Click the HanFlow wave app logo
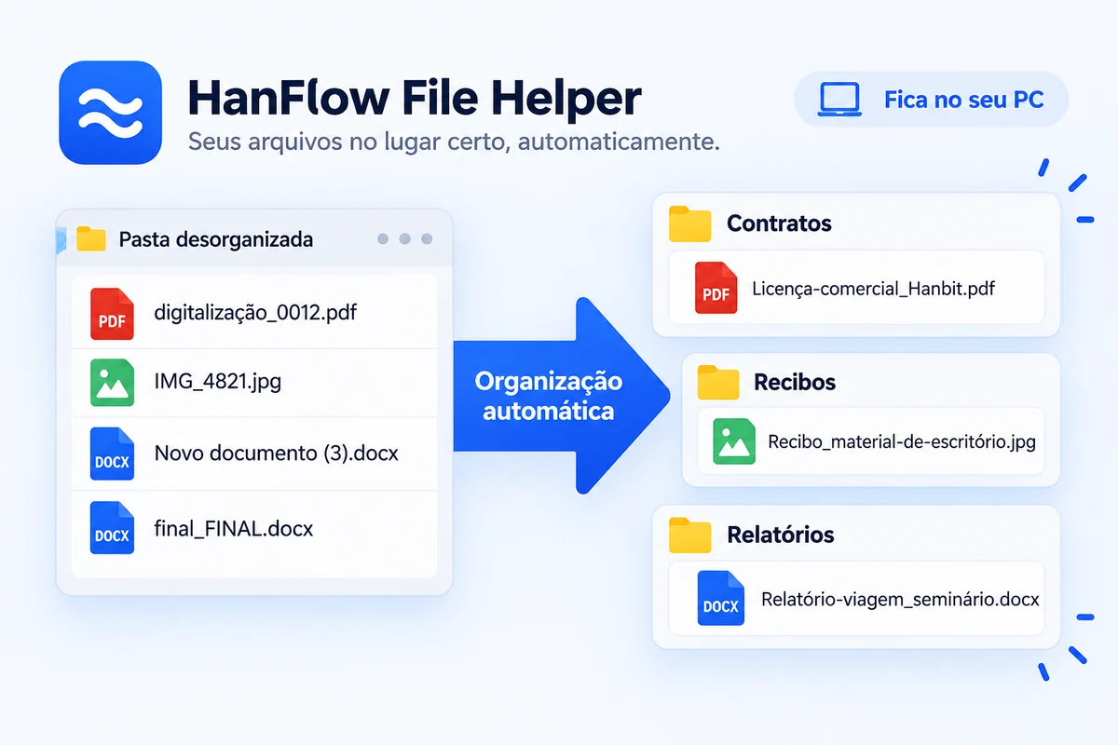Image resolution: width=1118 pixels, height=745 pixels. point(110,113)
